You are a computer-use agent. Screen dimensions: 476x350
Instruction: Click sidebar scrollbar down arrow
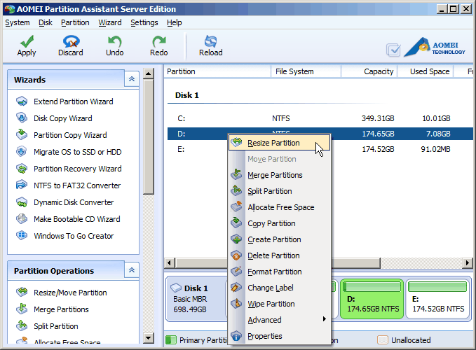coord(149,337)
